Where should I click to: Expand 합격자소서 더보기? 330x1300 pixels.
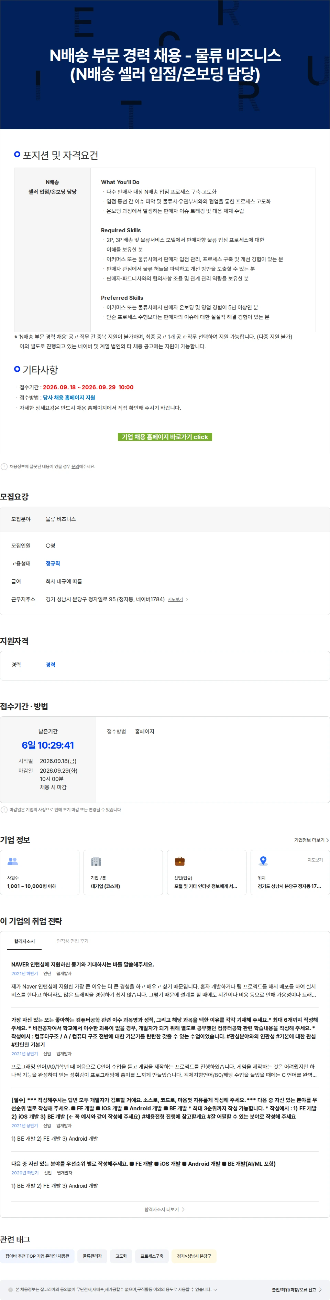click(x=165, y=1210)
